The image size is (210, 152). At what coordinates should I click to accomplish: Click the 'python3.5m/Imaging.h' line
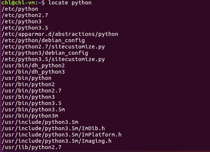(x=56, y=141)
